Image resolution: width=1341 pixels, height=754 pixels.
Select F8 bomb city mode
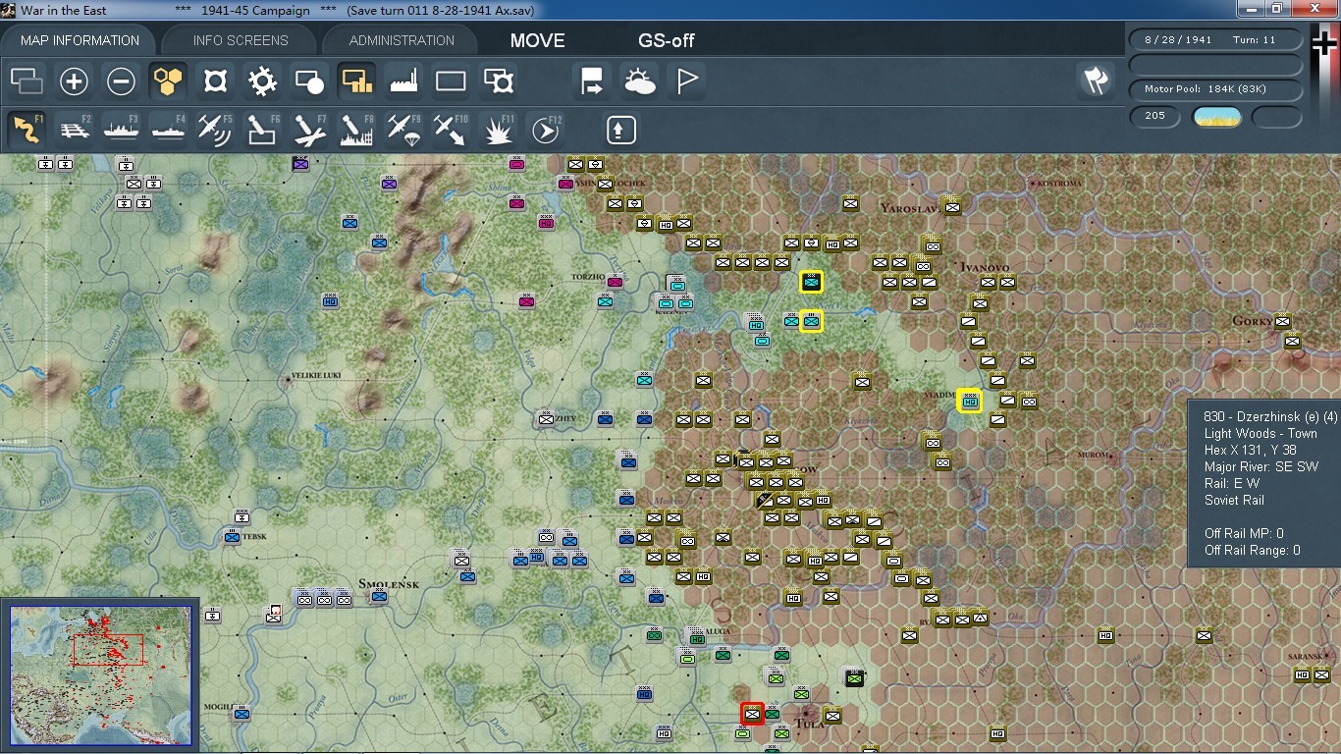357,130
